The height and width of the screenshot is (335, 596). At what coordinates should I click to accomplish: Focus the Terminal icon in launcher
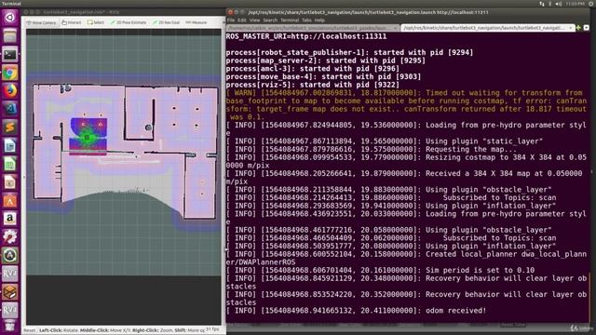[10, 55]
